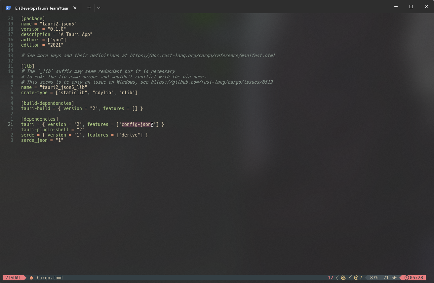This screenshot has height=283, width=434.
Task: Open a new terminal tab with plus button
Action: tap(89, 8)
